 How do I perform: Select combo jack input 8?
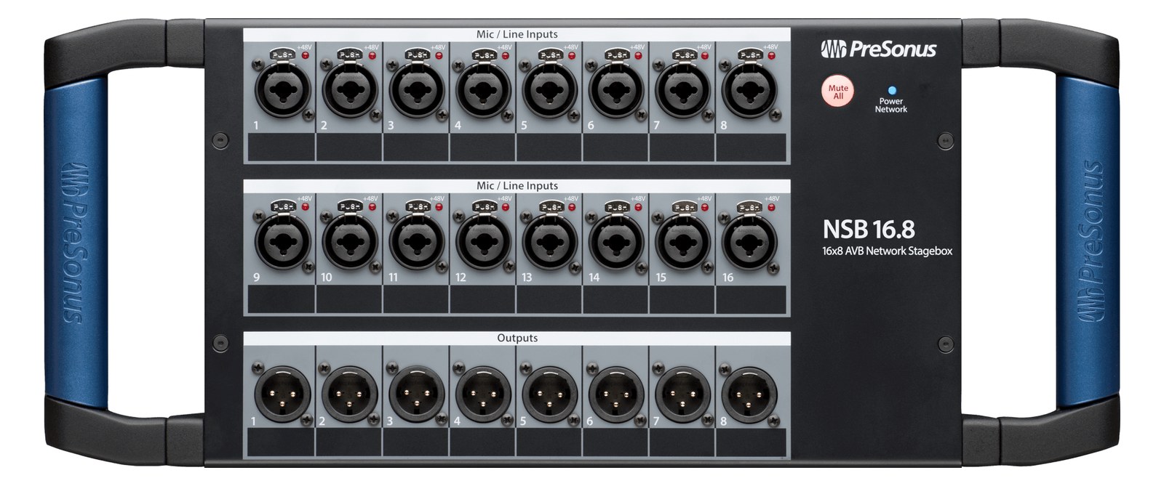pyautogui.click(x=749, y=90)
